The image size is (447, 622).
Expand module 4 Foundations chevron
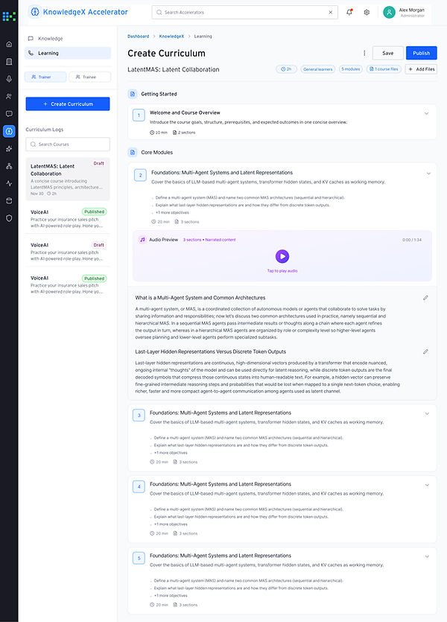(x=427, y=485)
